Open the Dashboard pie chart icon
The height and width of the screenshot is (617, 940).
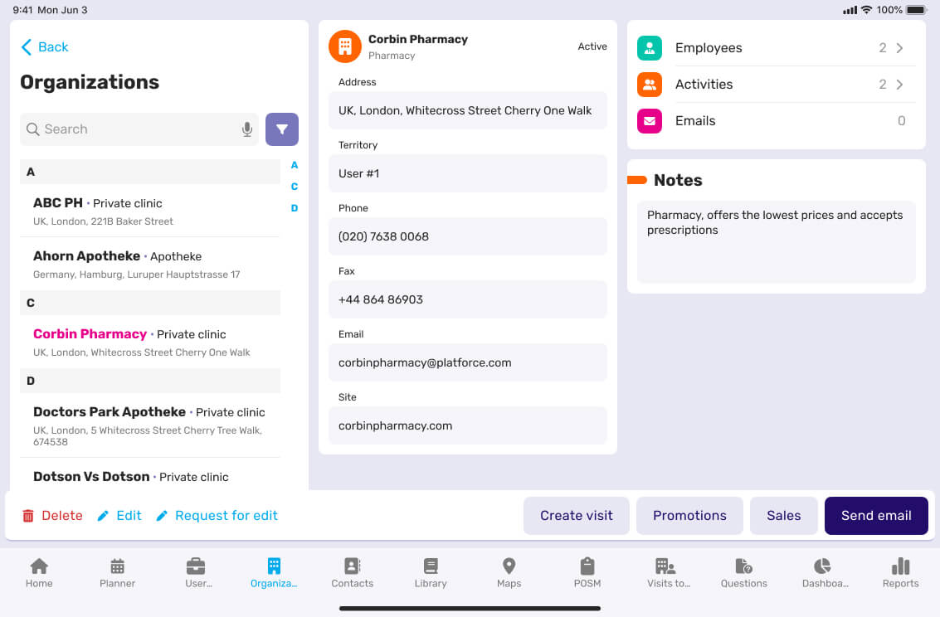(822, 566)
